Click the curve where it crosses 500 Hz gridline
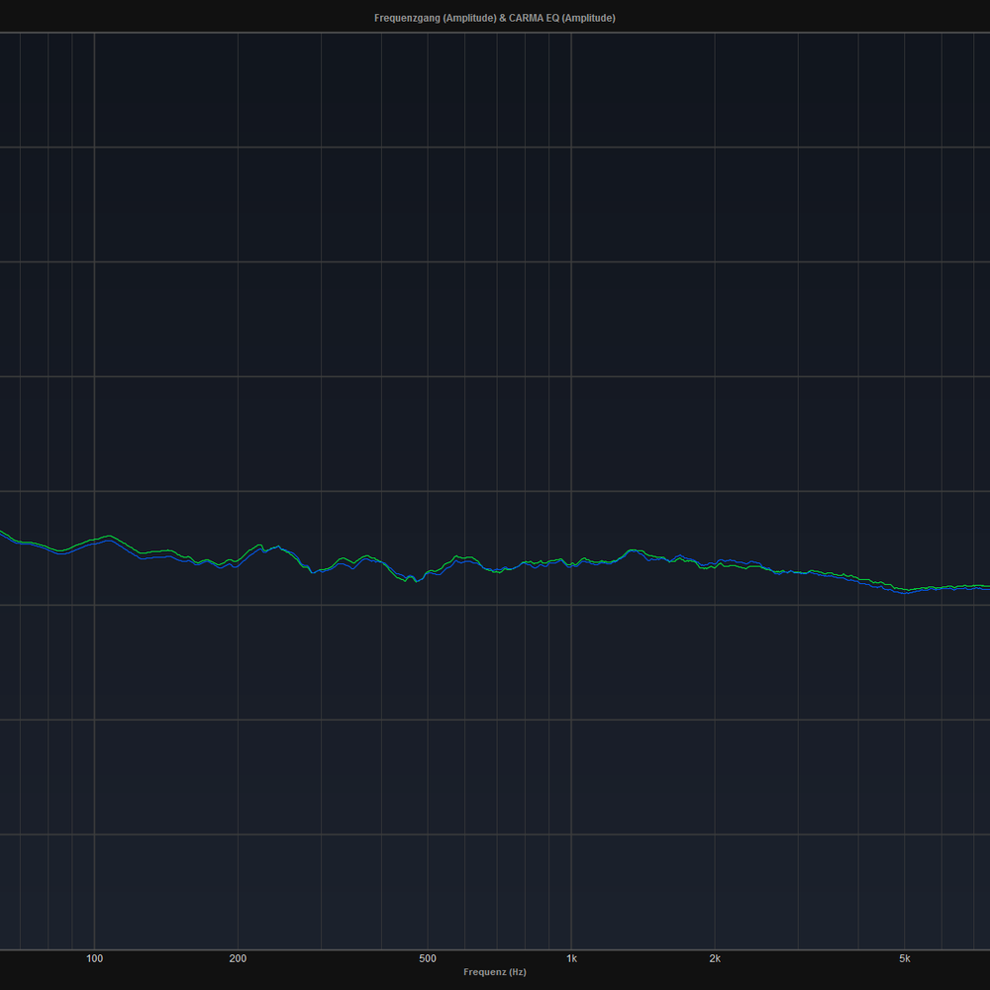990x990 pixels. (x=428, y=573)
